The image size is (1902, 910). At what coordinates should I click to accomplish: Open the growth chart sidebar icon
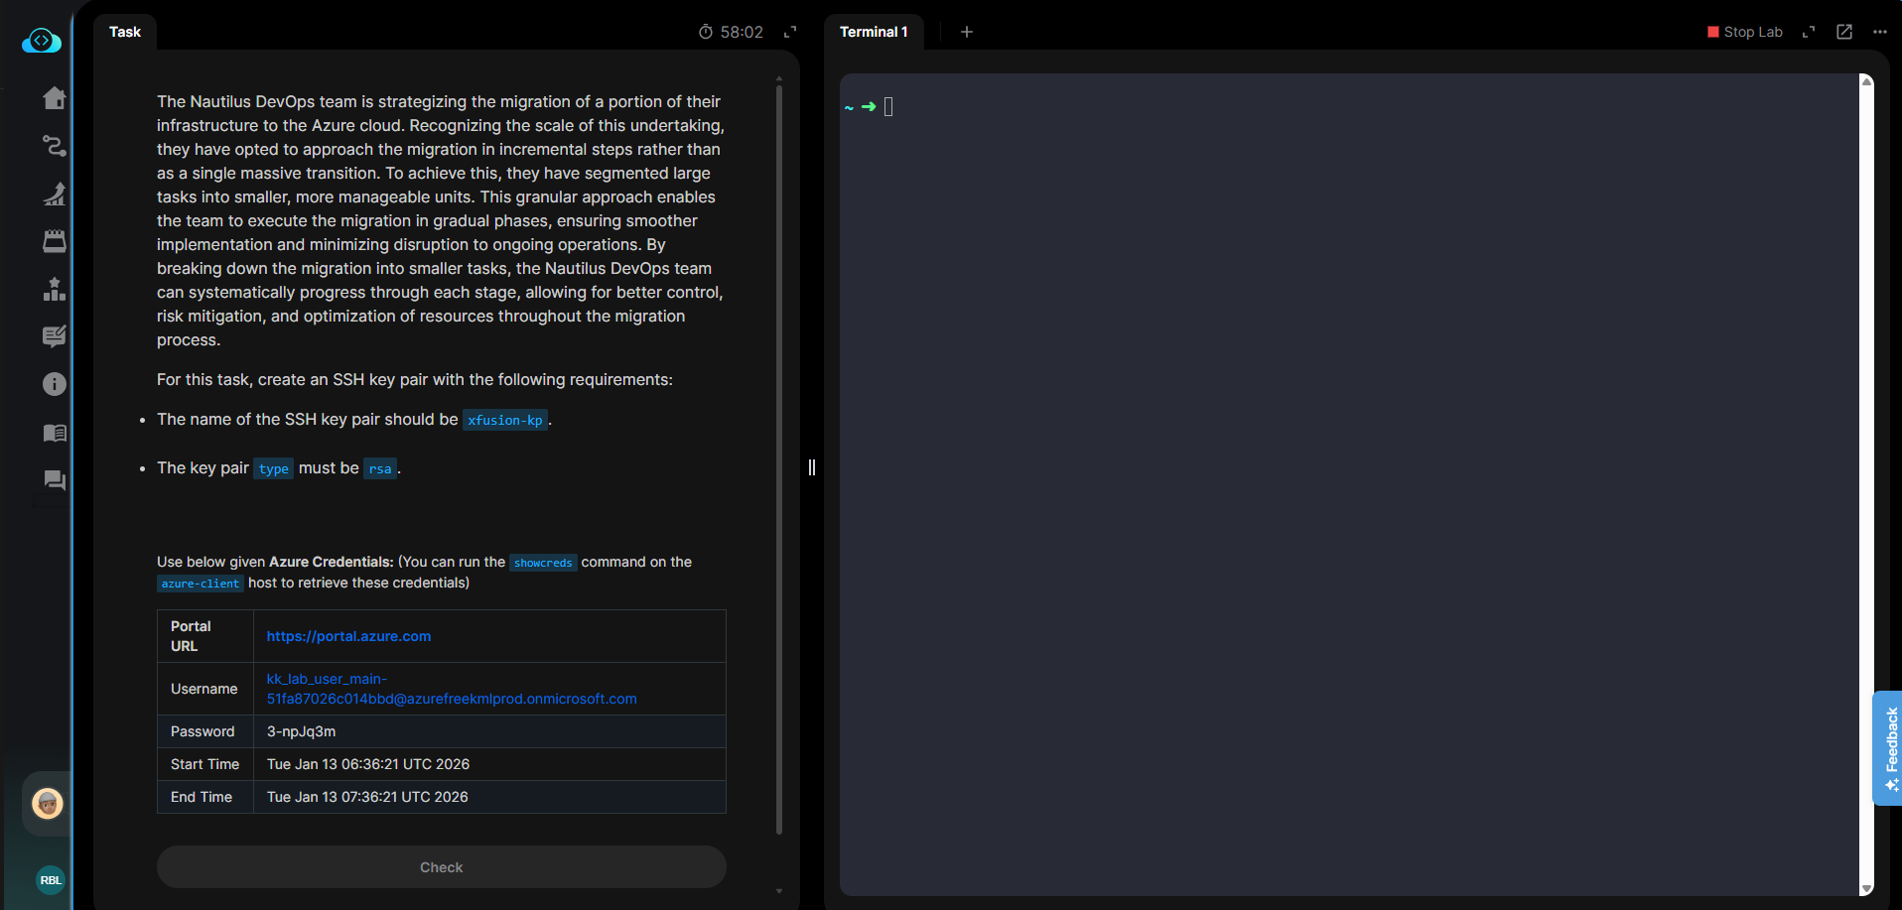55,194
